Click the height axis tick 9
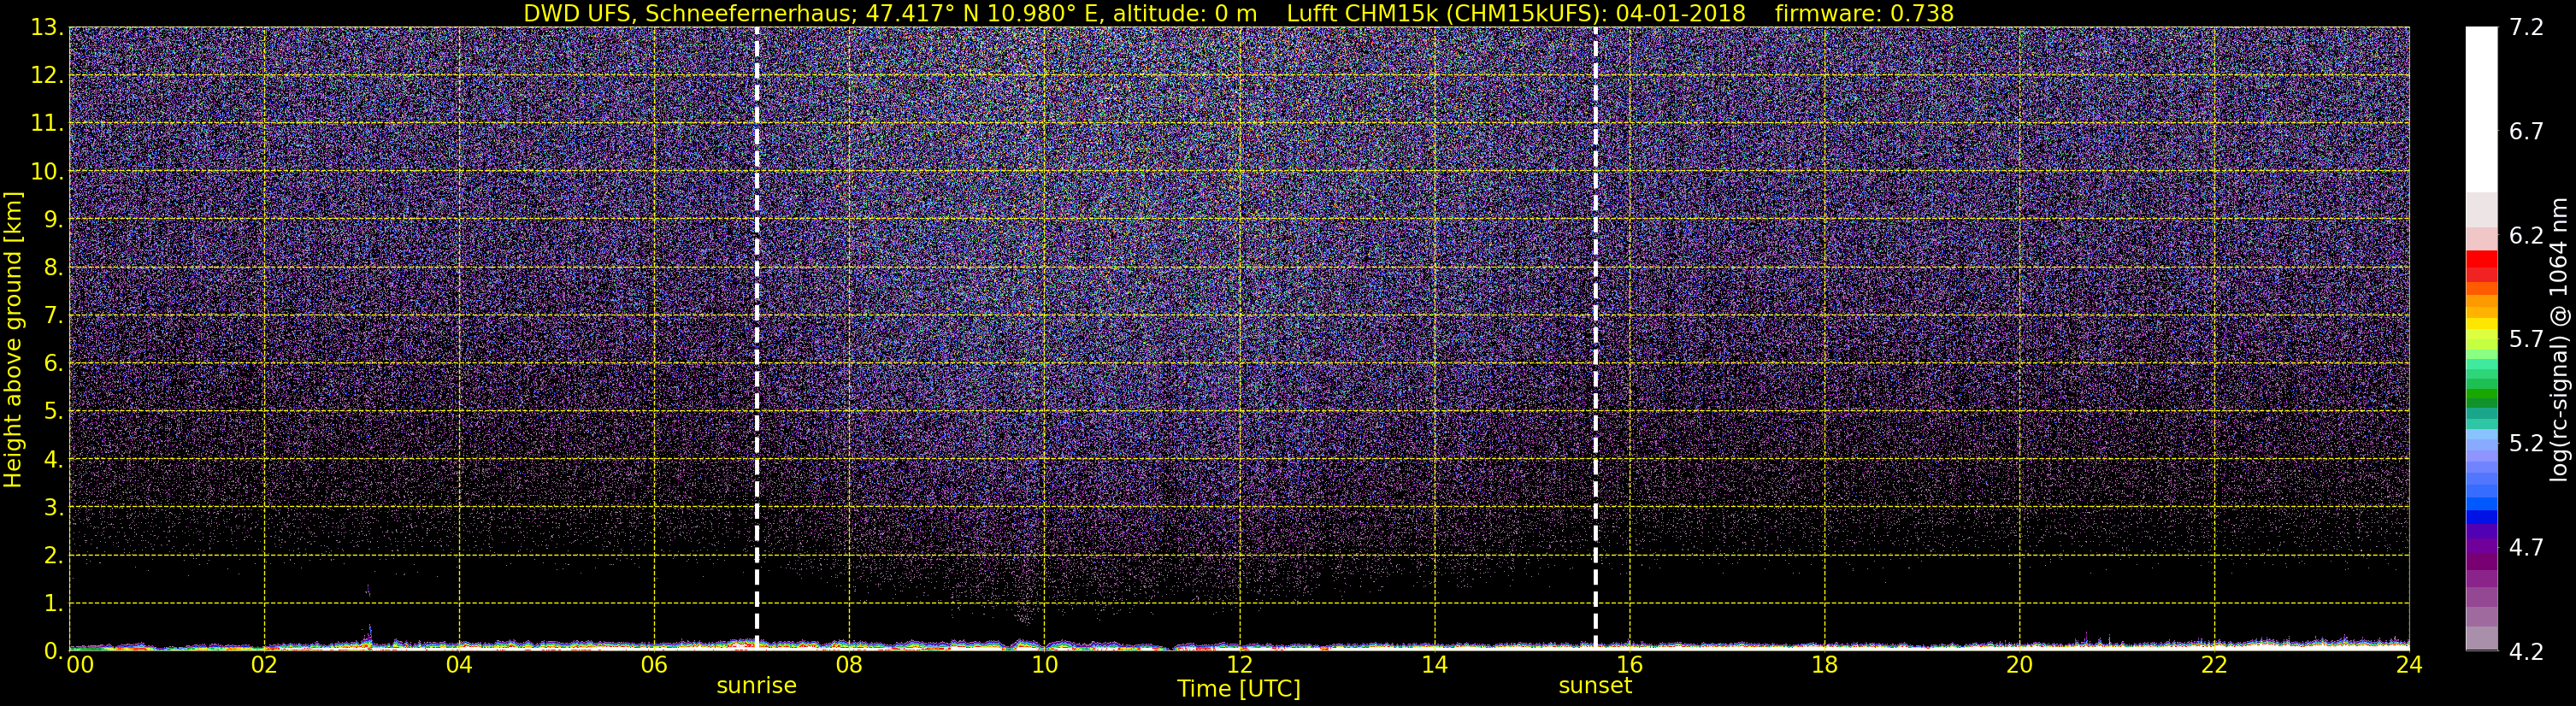2576x706 pixels. click(52, 220)
